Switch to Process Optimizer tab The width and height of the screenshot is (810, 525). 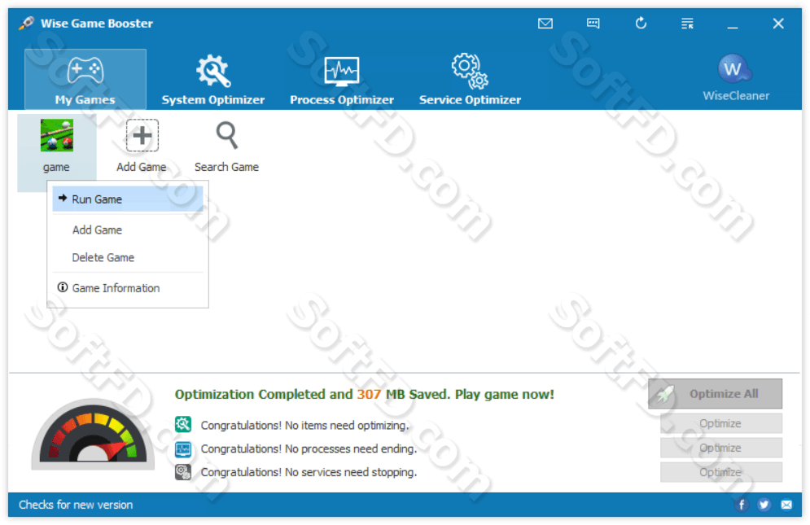341,79
